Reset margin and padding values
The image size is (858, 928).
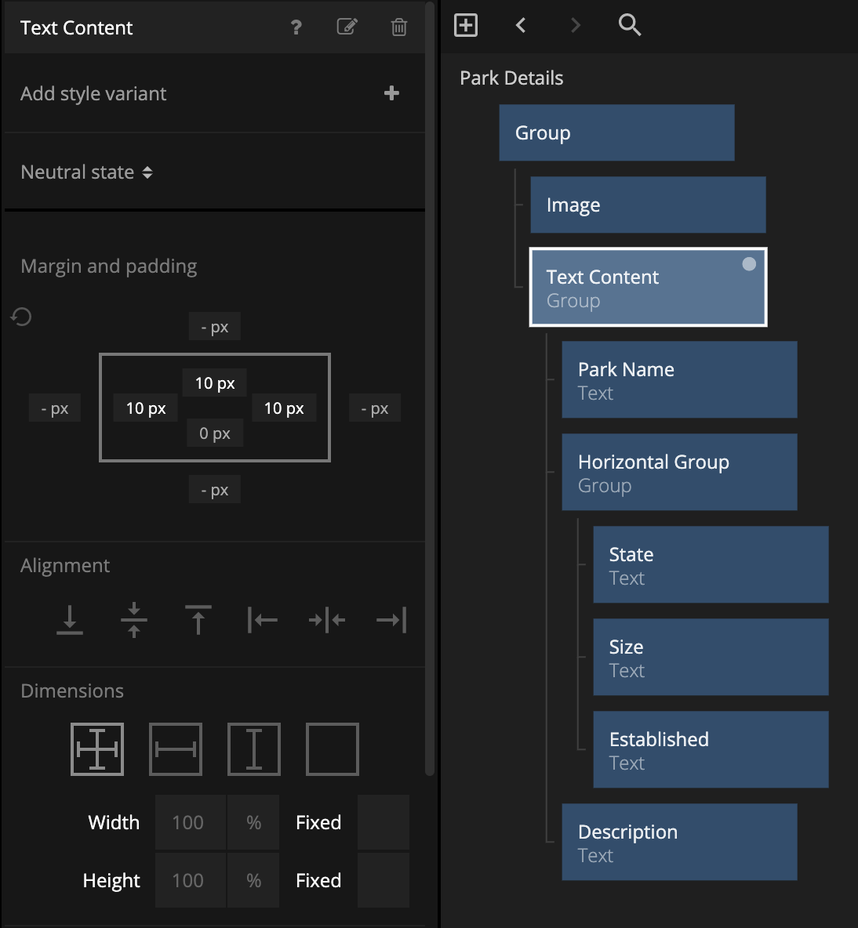(21, 317)
